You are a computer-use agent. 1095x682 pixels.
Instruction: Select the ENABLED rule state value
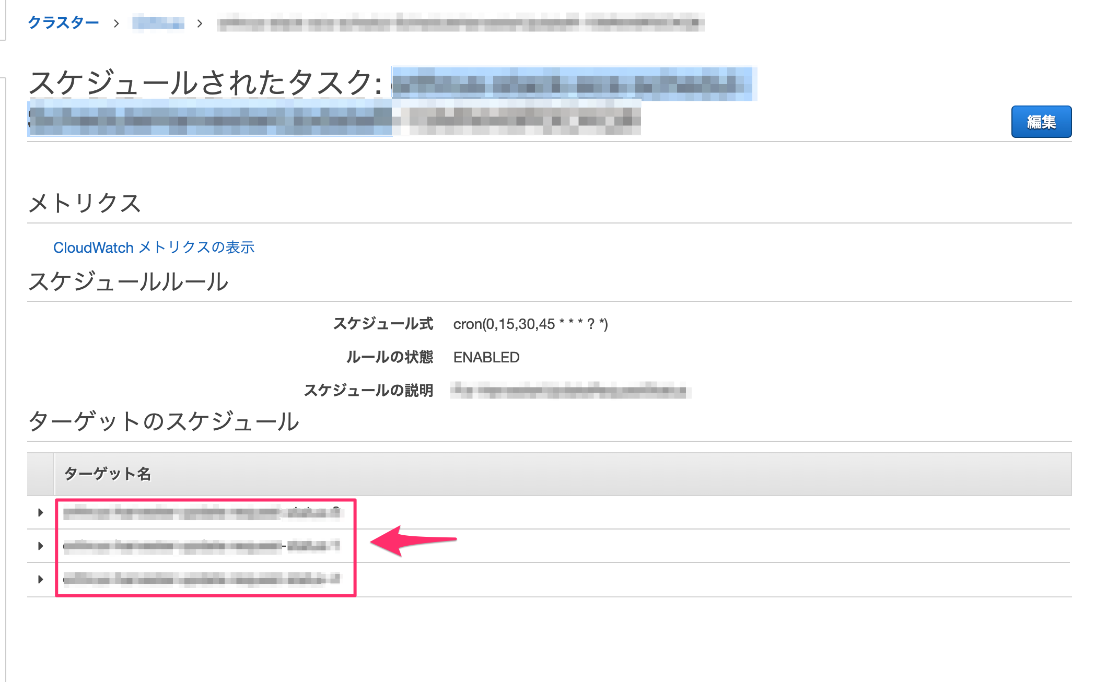(486, 357)
